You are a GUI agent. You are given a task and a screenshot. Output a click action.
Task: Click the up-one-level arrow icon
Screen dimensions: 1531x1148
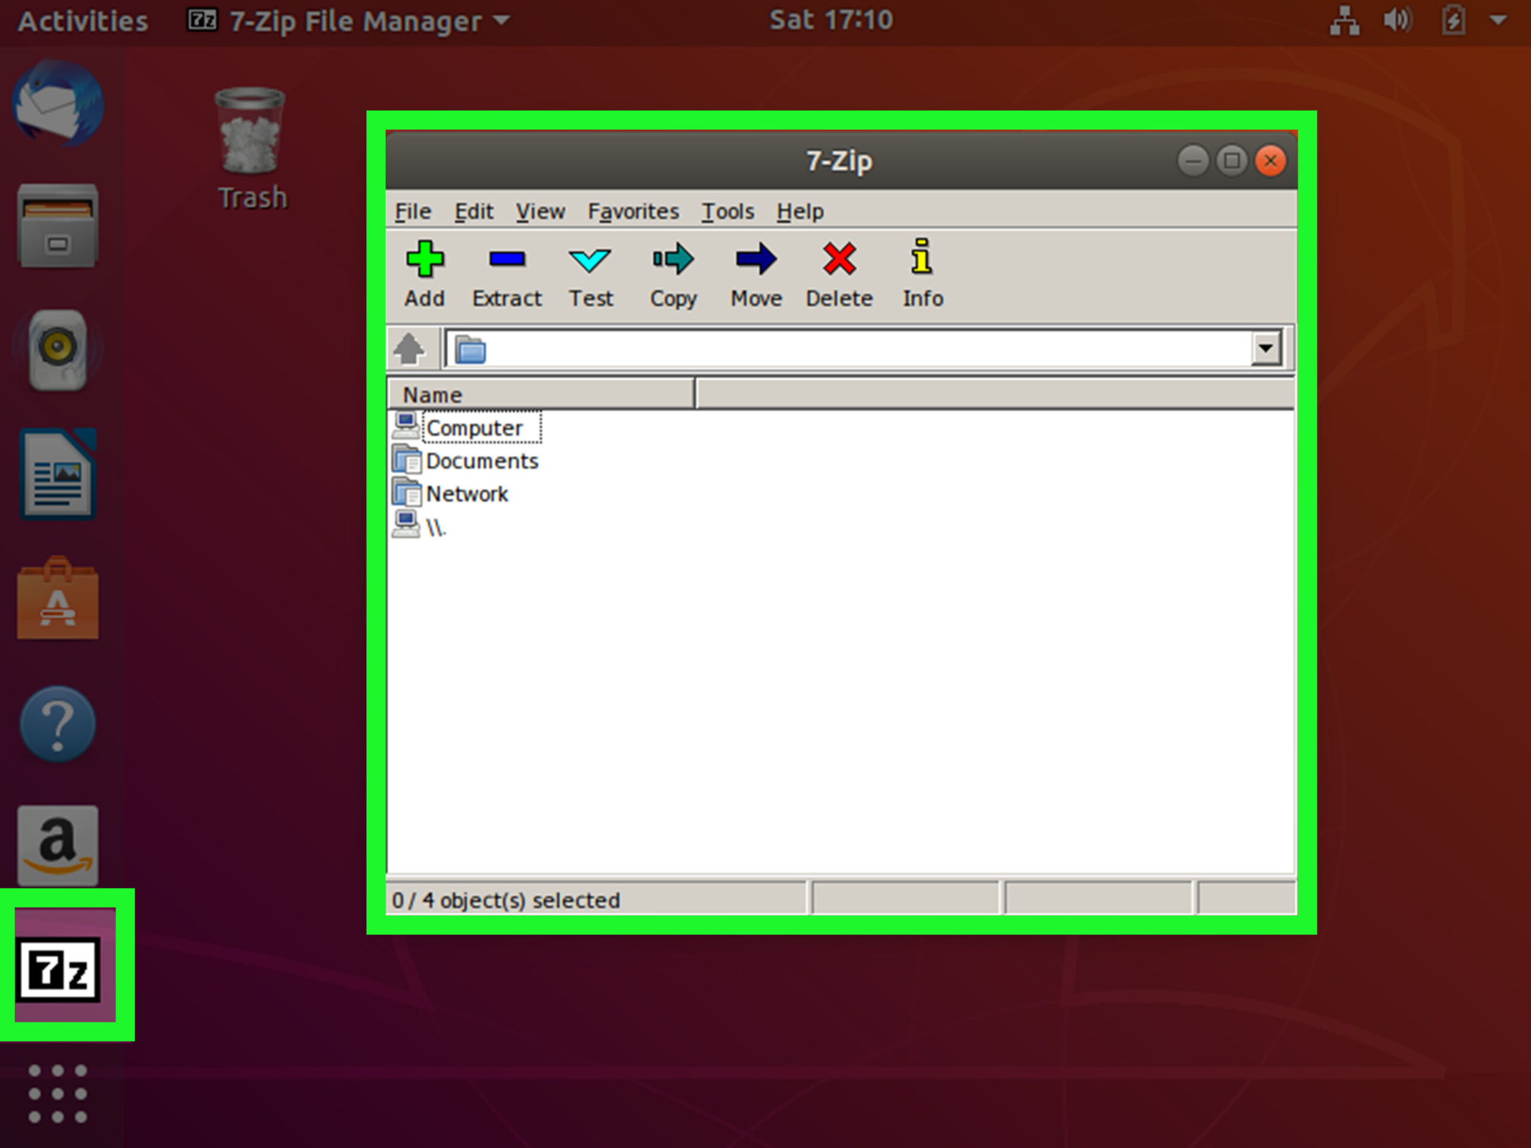point(410,348)
